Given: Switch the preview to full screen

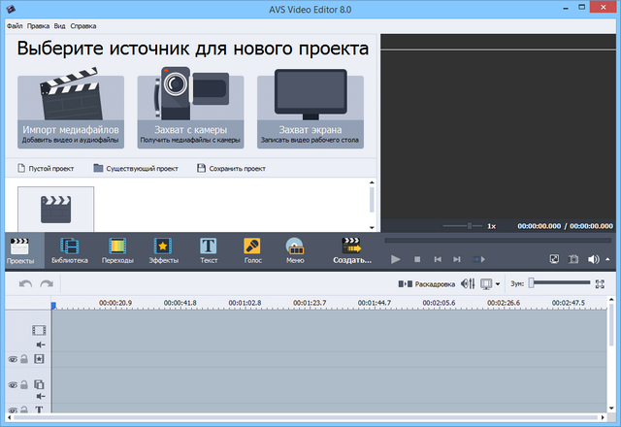Looking at the screenshot, I should click(554, 259).
